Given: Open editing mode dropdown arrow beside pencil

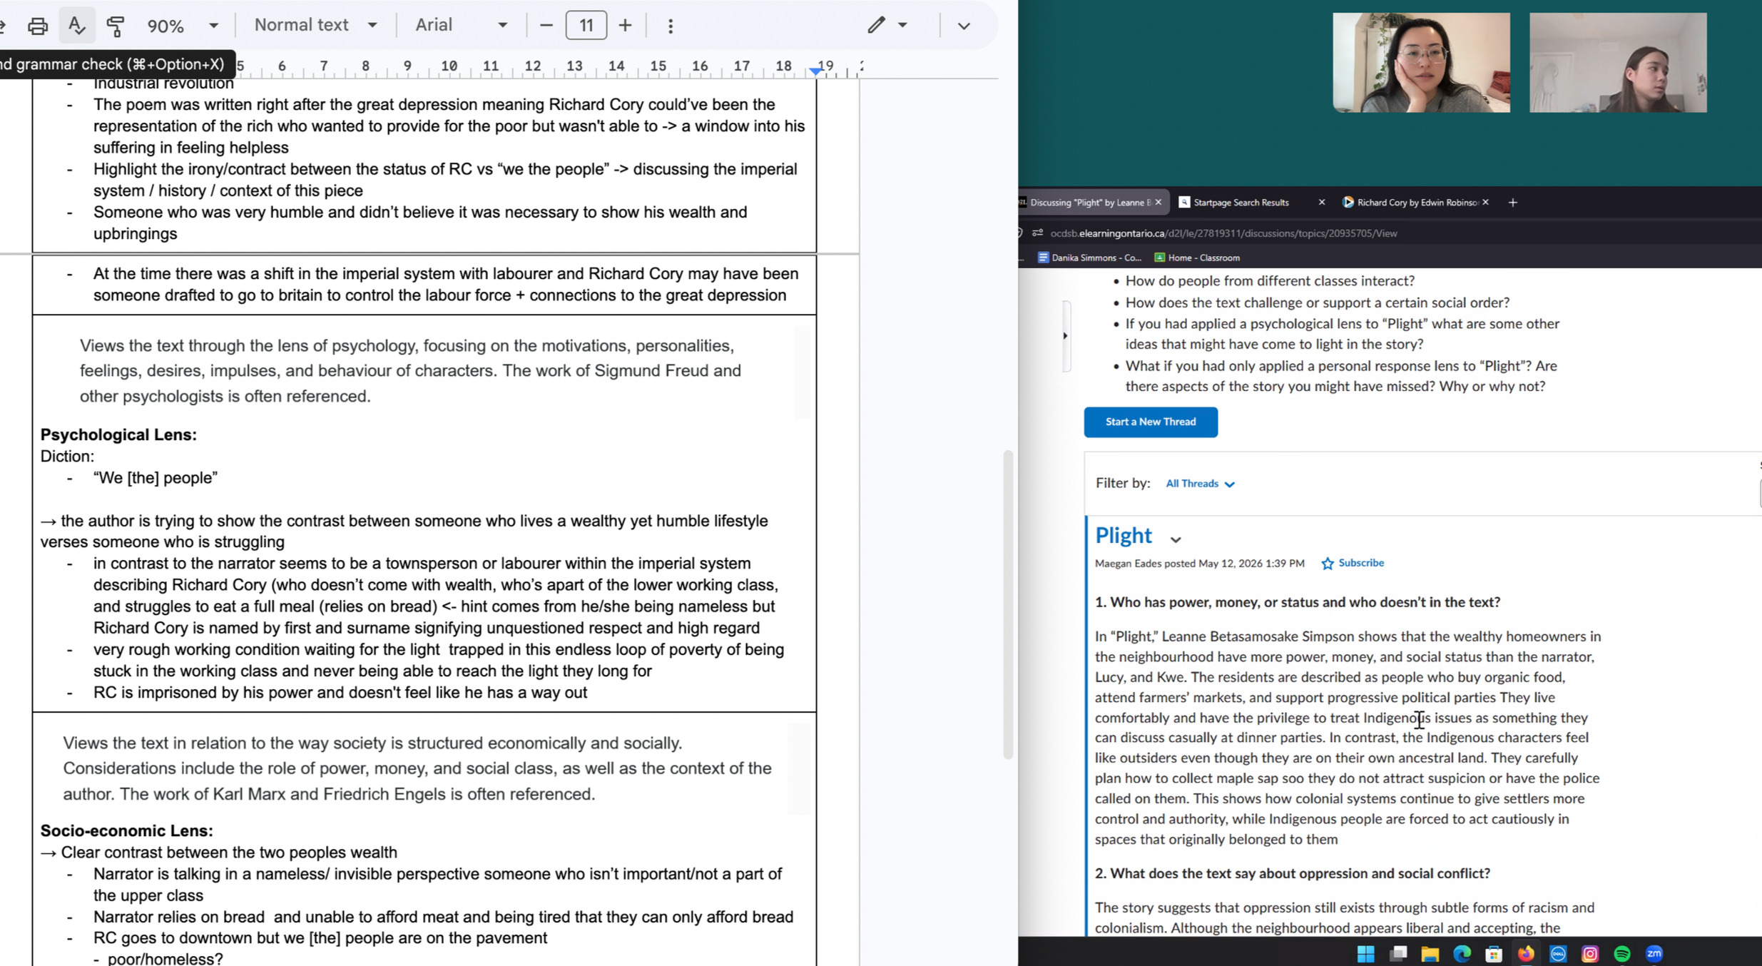Looking at the screenshot, I should click(x=902, y=25).
